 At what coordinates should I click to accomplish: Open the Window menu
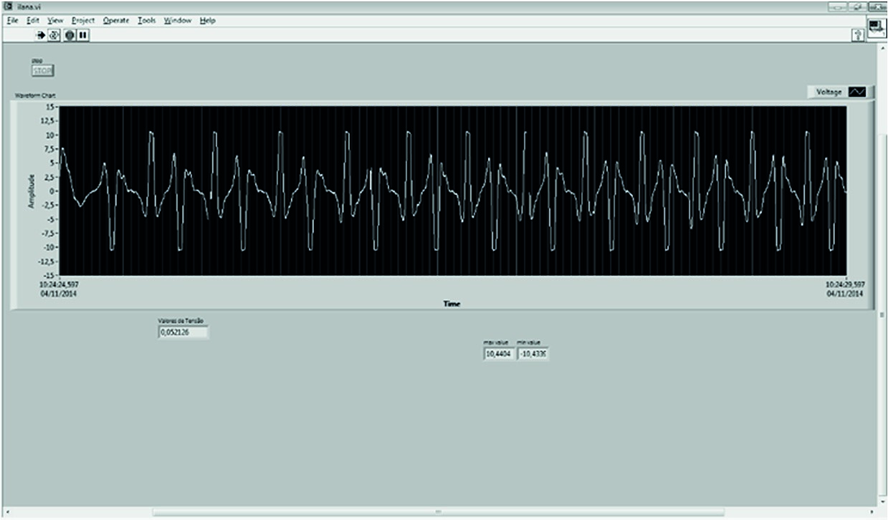177,21
